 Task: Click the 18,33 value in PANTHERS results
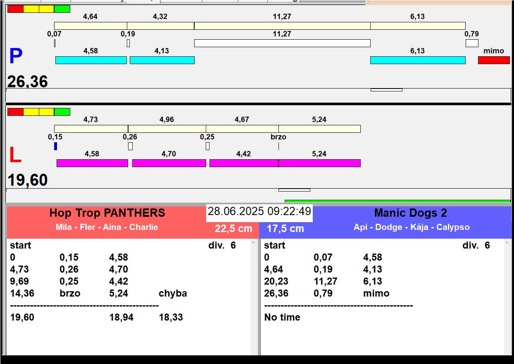171,317
